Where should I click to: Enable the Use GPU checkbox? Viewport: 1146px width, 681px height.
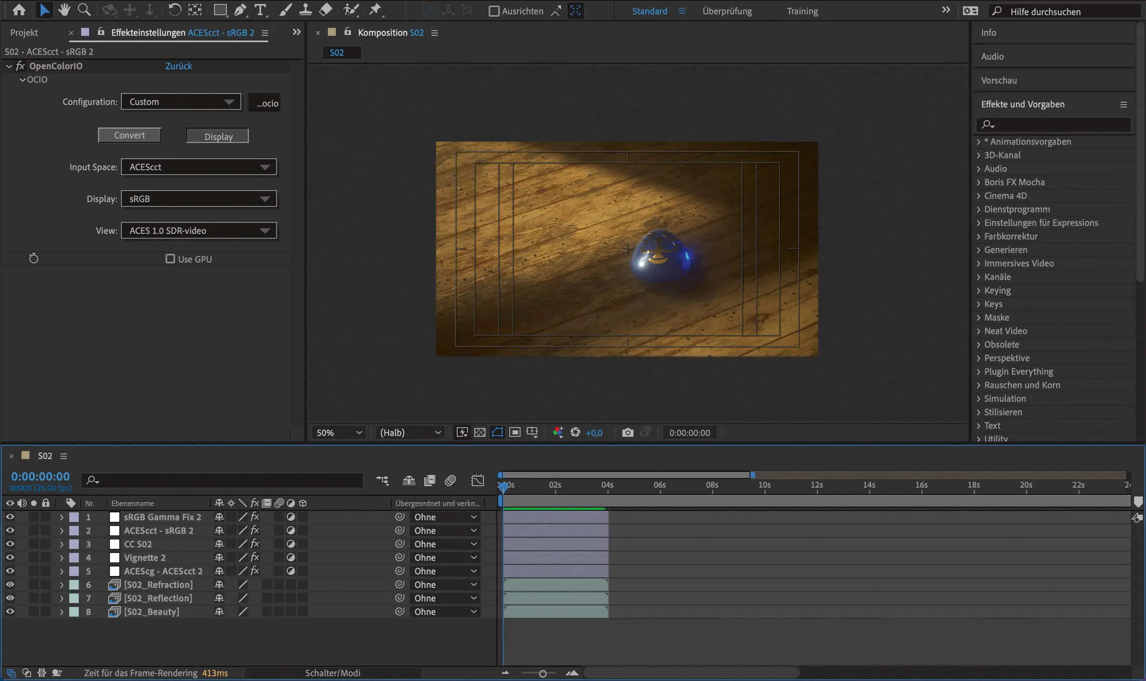point(170,259)
